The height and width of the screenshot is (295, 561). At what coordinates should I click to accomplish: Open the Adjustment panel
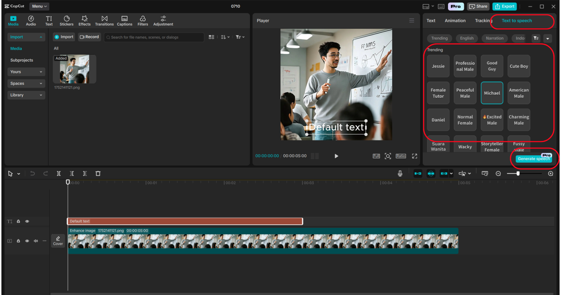click(x=163, y=21)
